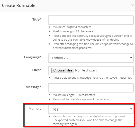Click the Title* field label

(x=37, y=19)
